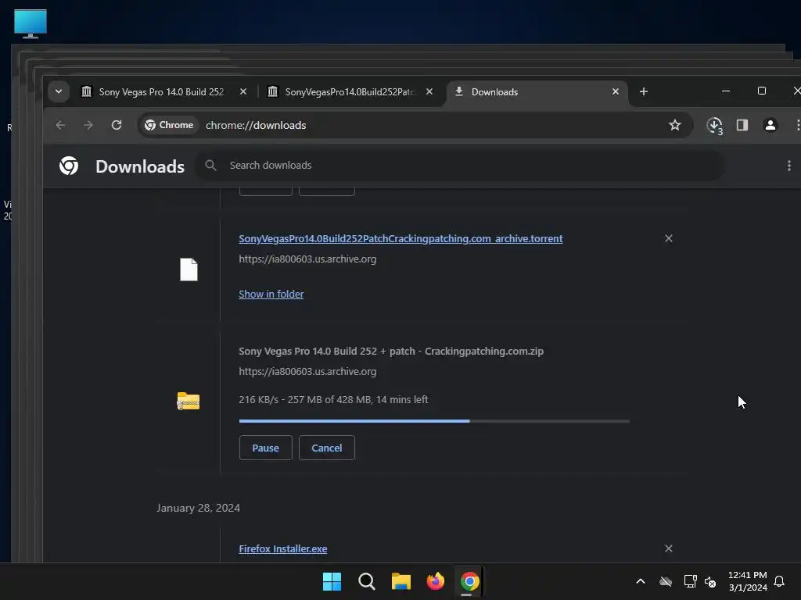Click the torrent file document icon
801x600 pixels.
tap(189, 270)
